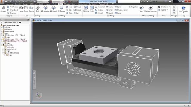Select the Spiral milling strategy
This screenshot has width=191, height=107.
click(118, 7)
